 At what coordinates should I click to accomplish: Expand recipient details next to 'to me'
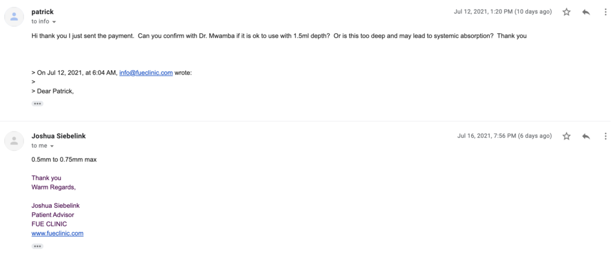click(52, 146)
